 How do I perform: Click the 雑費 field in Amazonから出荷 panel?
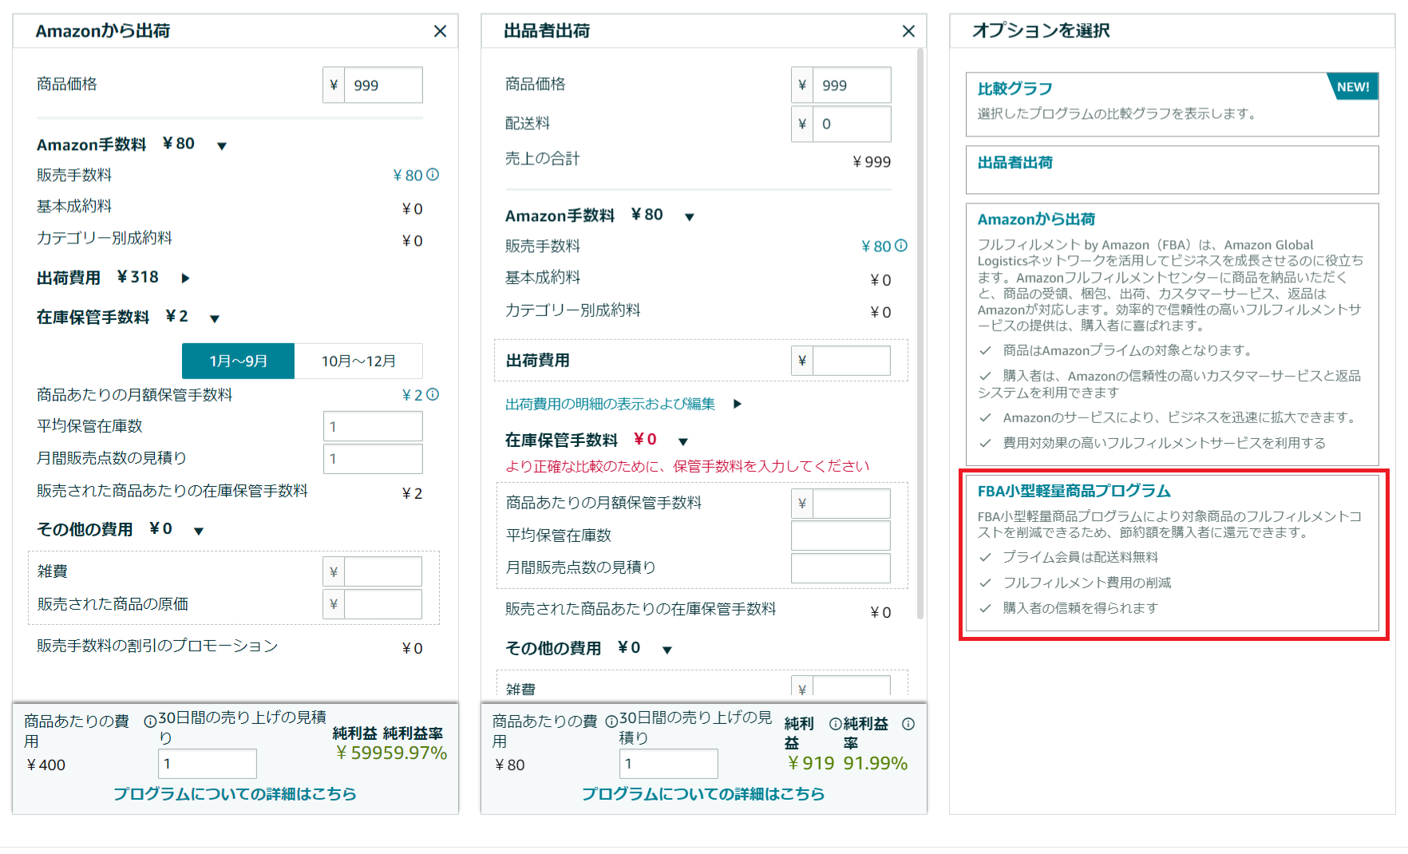tap(383, 571)
